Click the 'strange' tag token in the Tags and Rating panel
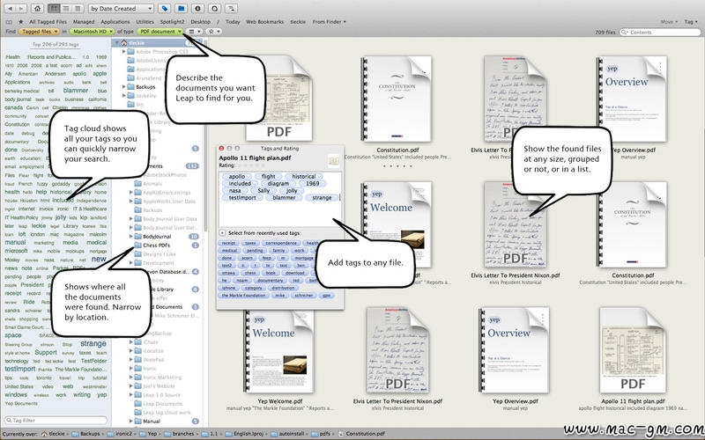Viewport: 705px width, 440px height. [322, 197]
